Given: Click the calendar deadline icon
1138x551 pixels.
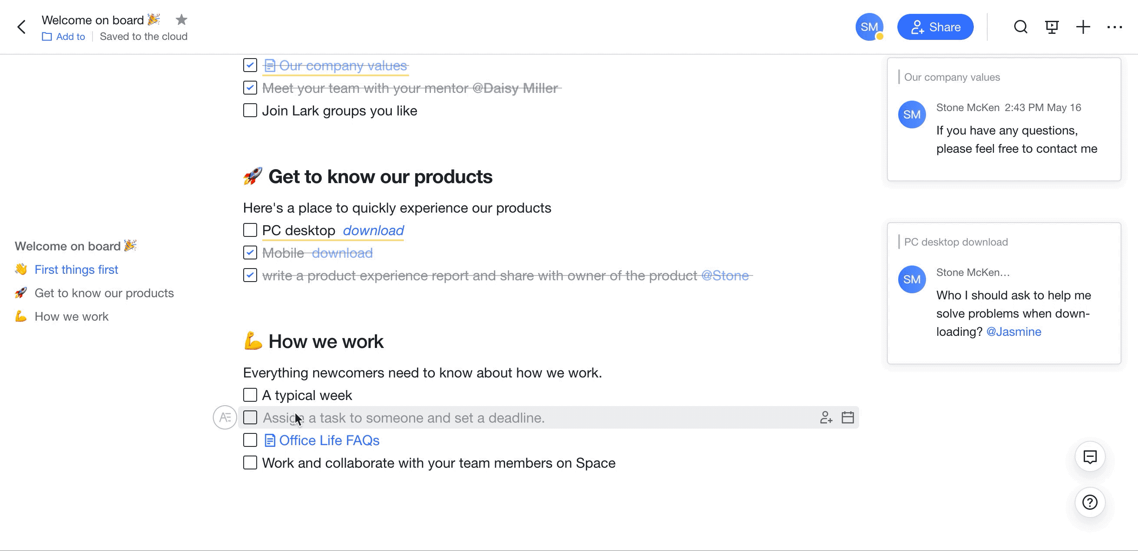Looking at the screenshot, I should (x=847, y=417).
